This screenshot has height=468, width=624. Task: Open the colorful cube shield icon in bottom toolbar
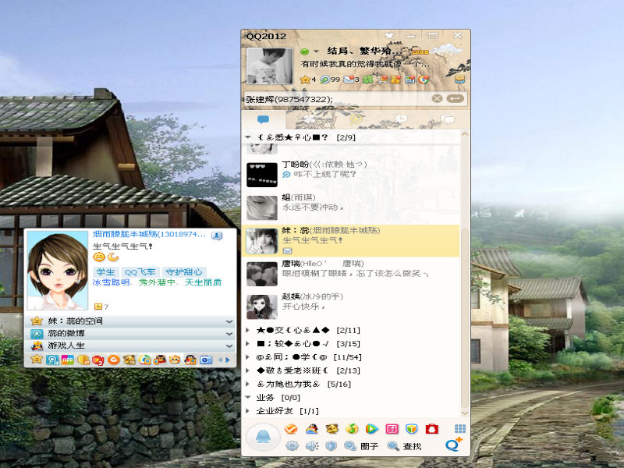412,428
